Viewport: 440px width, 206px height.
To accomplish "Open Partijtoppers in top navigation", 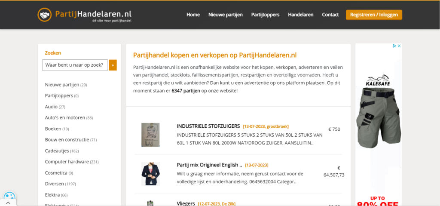I will (265, 15).
